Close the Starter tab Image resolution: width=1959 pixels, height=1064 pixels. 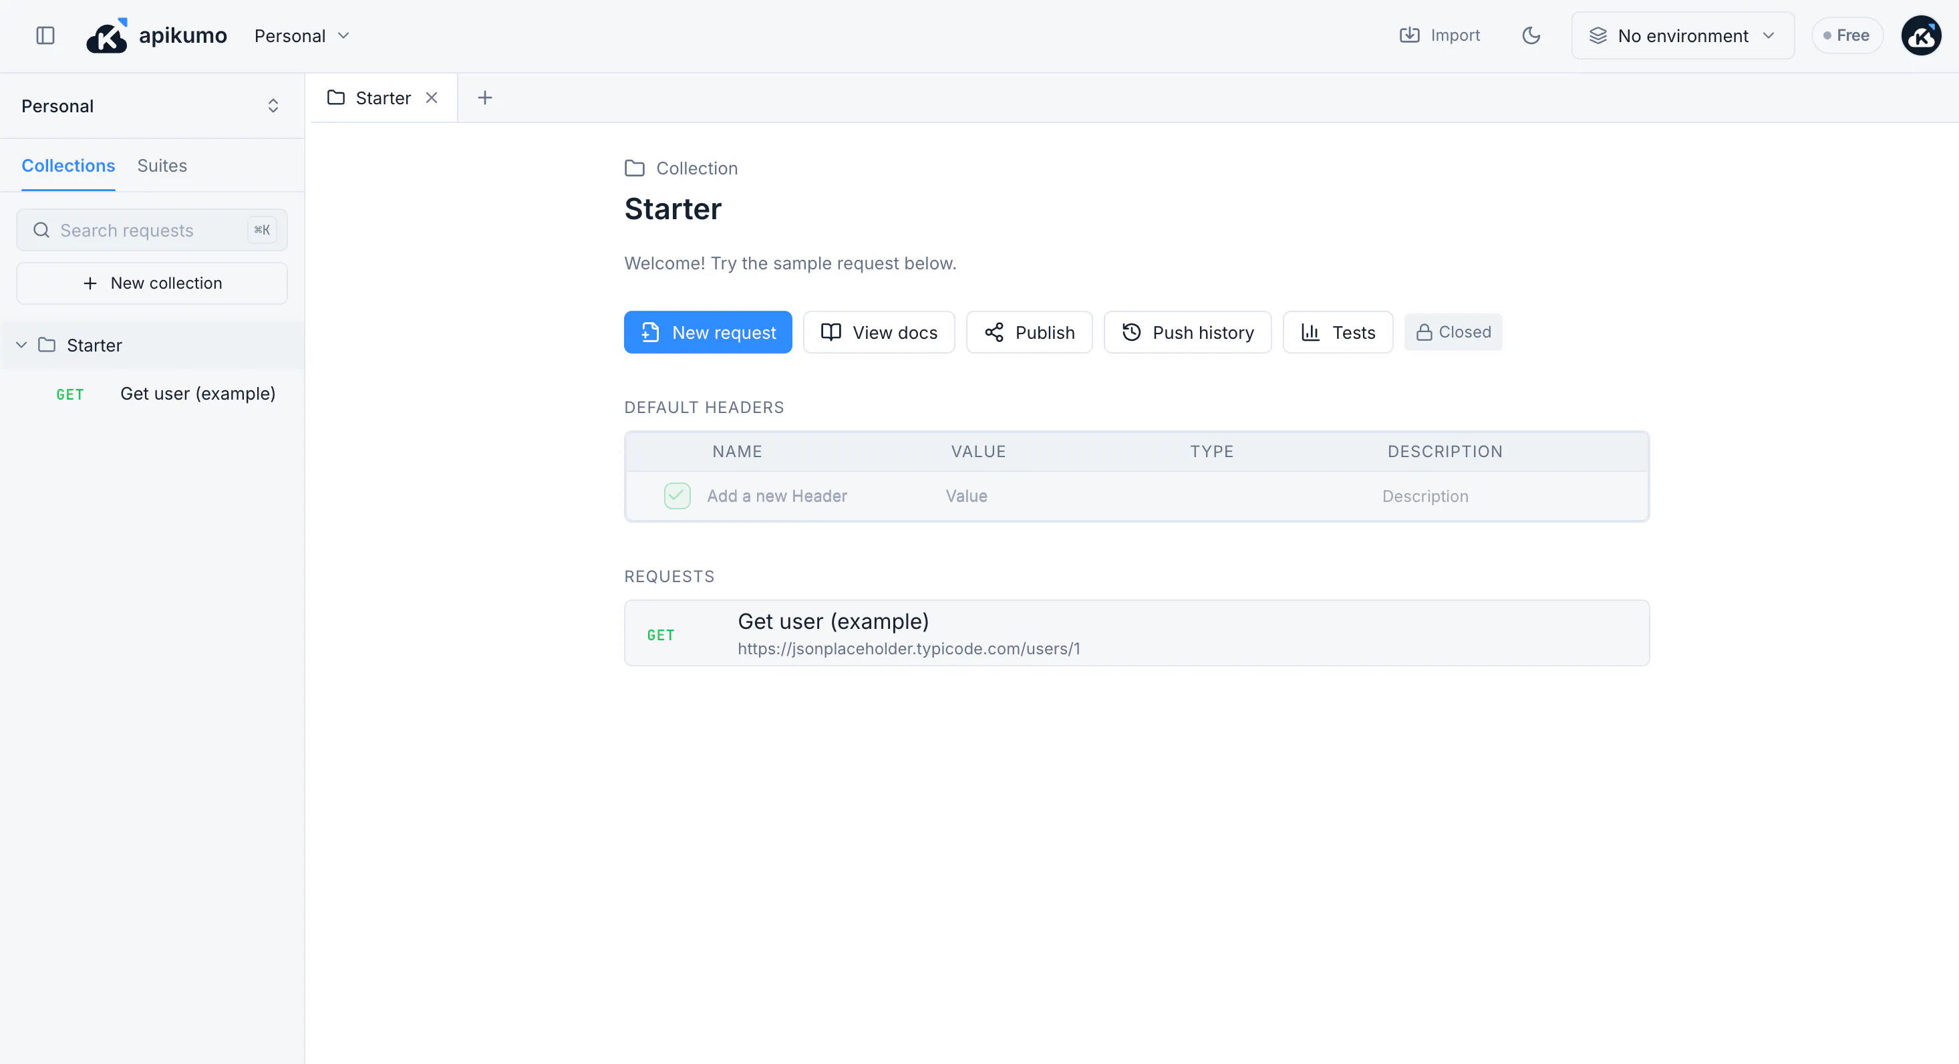(x=431, y=98)
